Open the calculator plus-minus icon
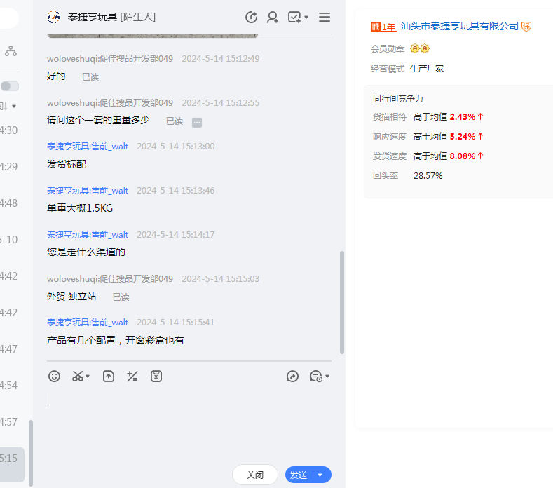 (x=132, y=377)
